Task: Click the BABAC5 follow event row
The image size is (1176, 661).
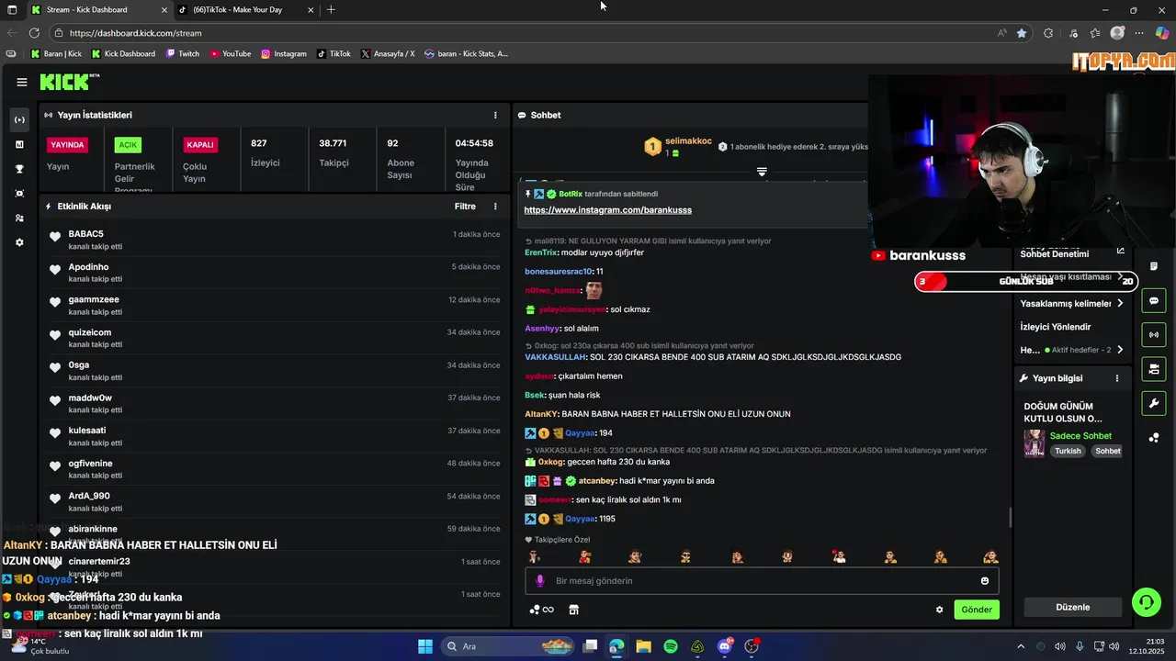Action: click(276, 240)
